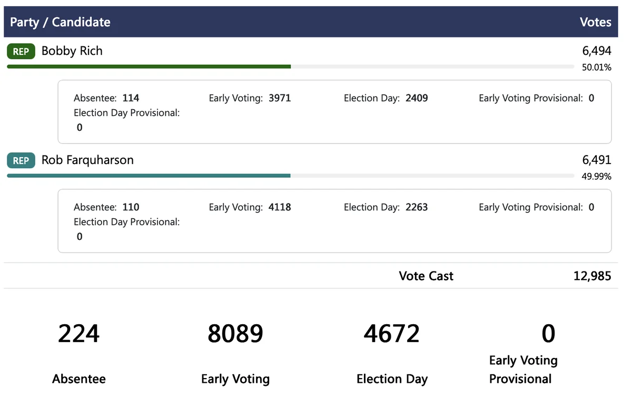Click the 224 Absentee summary total

78,334
